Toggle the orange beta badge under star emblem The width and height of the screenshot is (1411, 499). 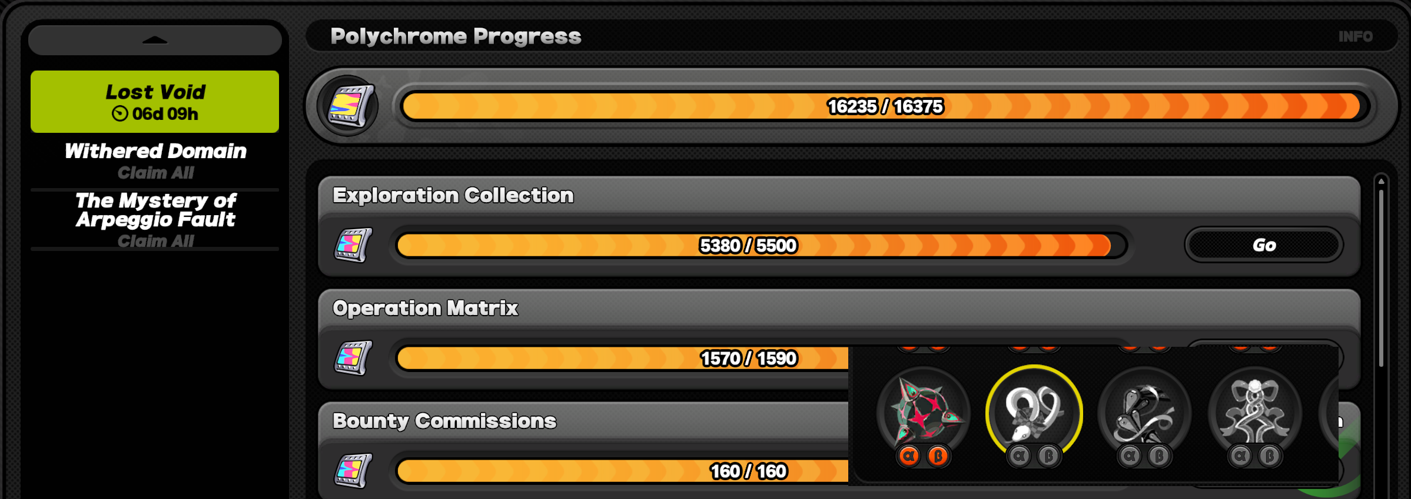click(x=938, y=456)
